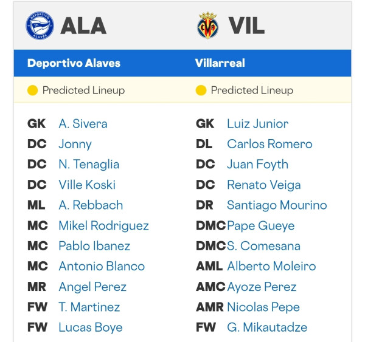Select Santiago Mourino player link
The height and width of the screenshot is (342, 365).
(x=277, y=205)
